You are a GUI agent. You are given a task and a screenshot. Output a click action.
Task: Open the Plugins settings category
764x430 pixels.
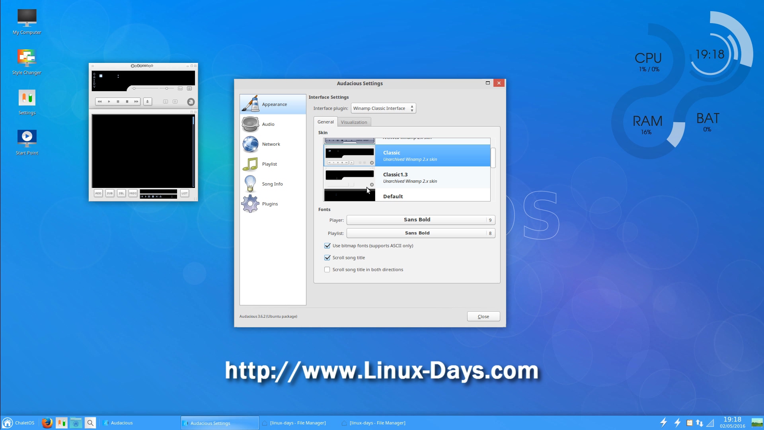point(273,204)
